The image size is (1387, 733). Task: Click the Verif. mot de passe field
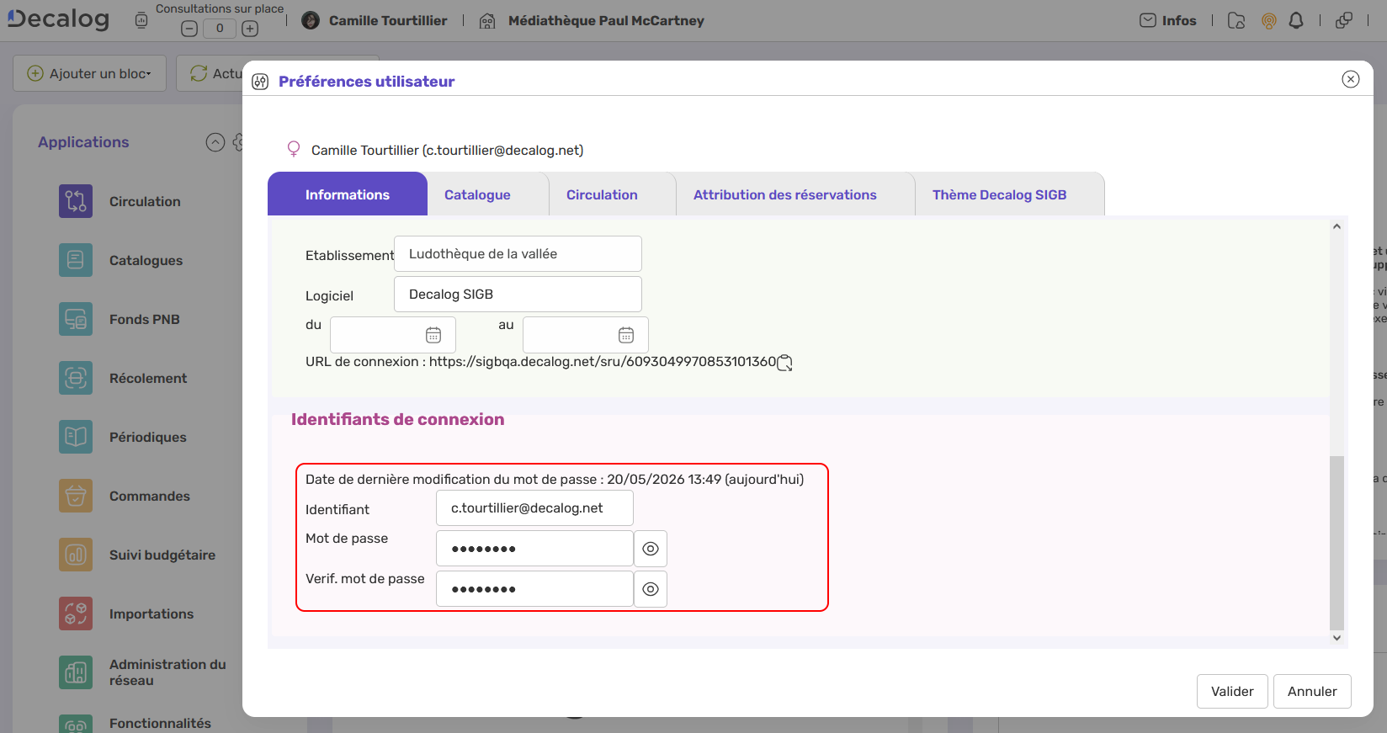(x=534, y=589)
